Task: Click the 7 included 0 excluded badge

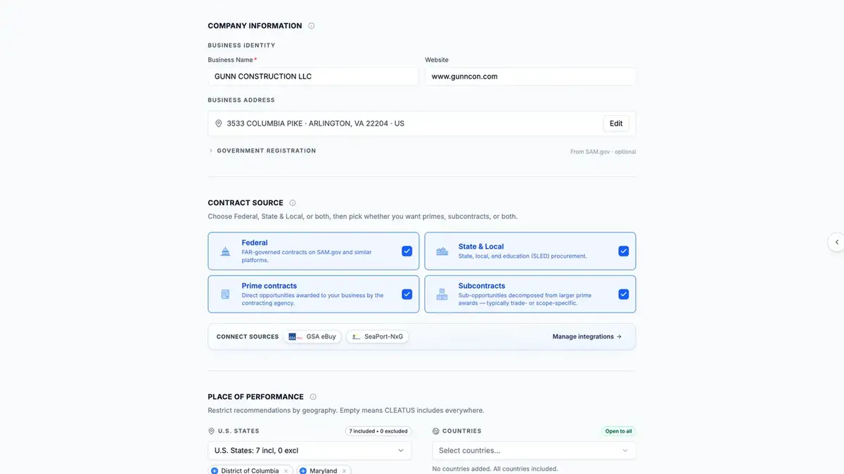Action: point(378,431)
